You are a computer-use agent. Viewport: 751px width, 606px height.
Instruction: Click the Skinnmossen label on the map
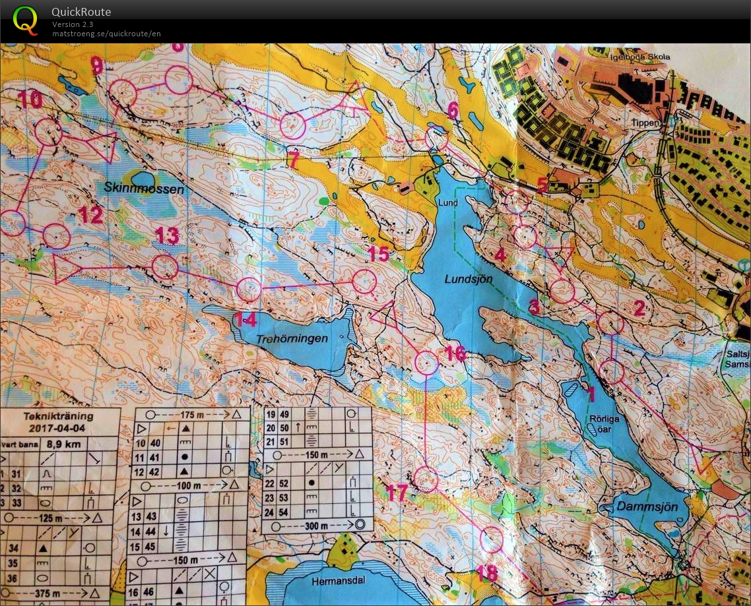pos(144,188)
